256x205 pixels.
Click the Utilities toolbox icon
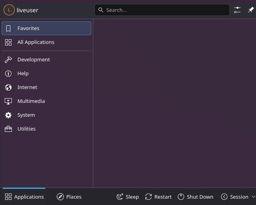click(8, 129)
